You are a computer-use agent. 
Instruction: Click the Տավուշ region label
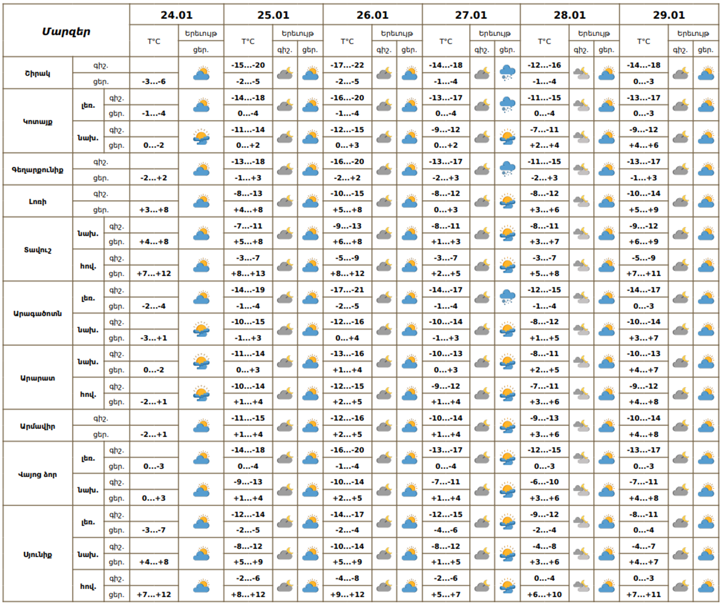tap(38, 249)
